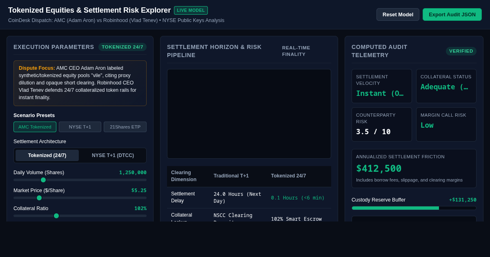
Task: Adjust the Market Price slider handle
Action: tap(39, 198)
